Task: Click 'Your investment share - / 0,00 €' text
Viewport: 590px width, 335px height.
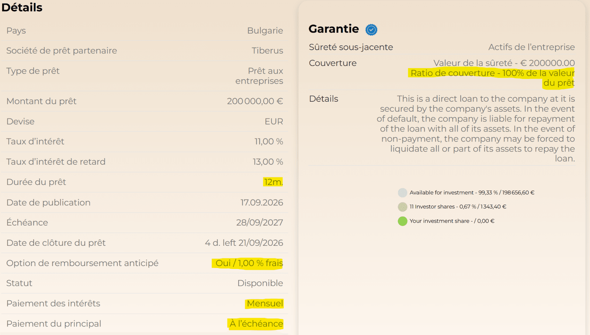Action: click(x=452, y=221)
